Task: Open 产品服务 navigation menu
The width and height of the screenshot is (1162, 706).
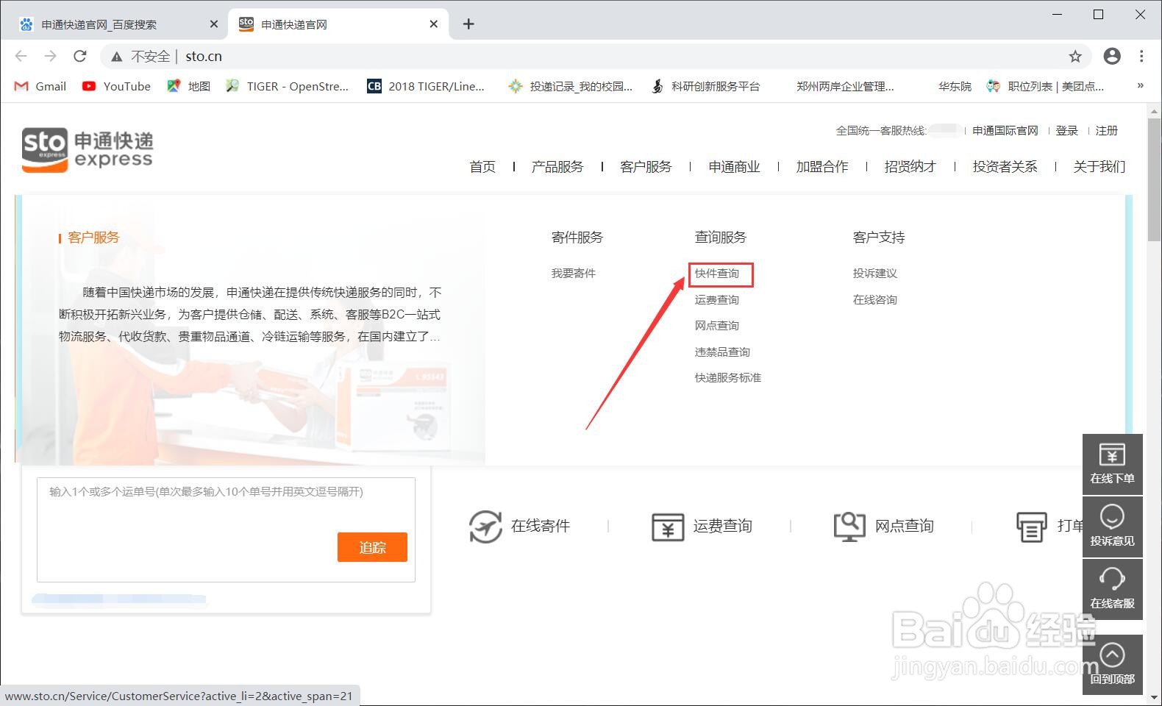Action: coord(557,166)
